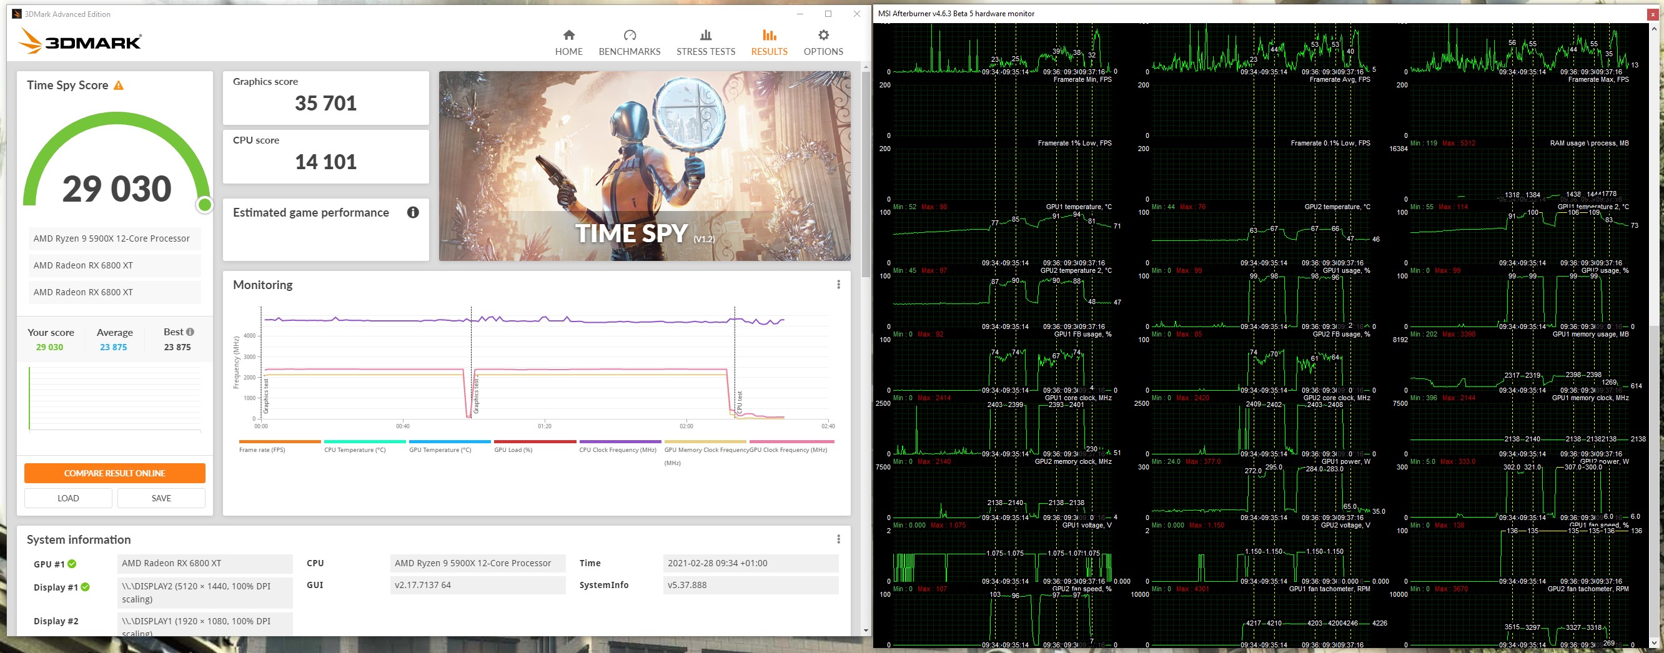Click the Your score value 29 030
The image size is (1664, 653).
(50, 347)
